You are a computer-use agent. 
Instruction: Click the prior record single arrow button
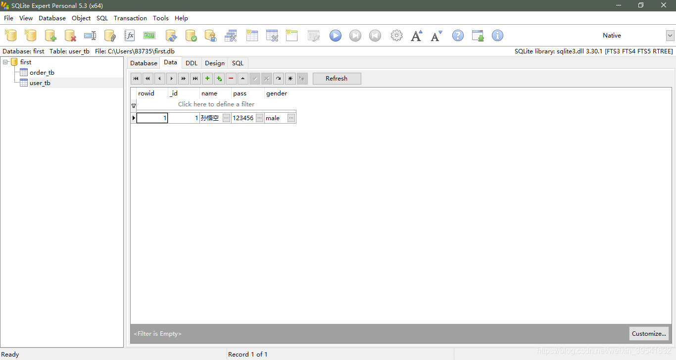pos(160,79)
